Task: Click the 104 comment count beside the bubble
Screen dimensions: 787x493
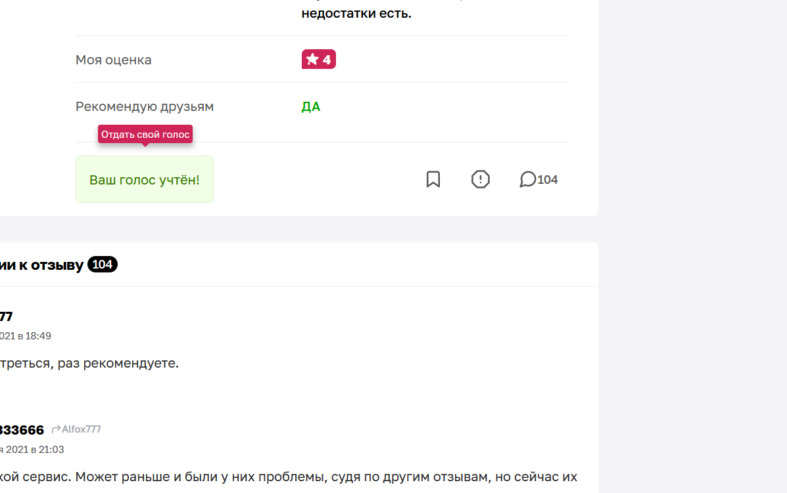Action: point(548,179)
